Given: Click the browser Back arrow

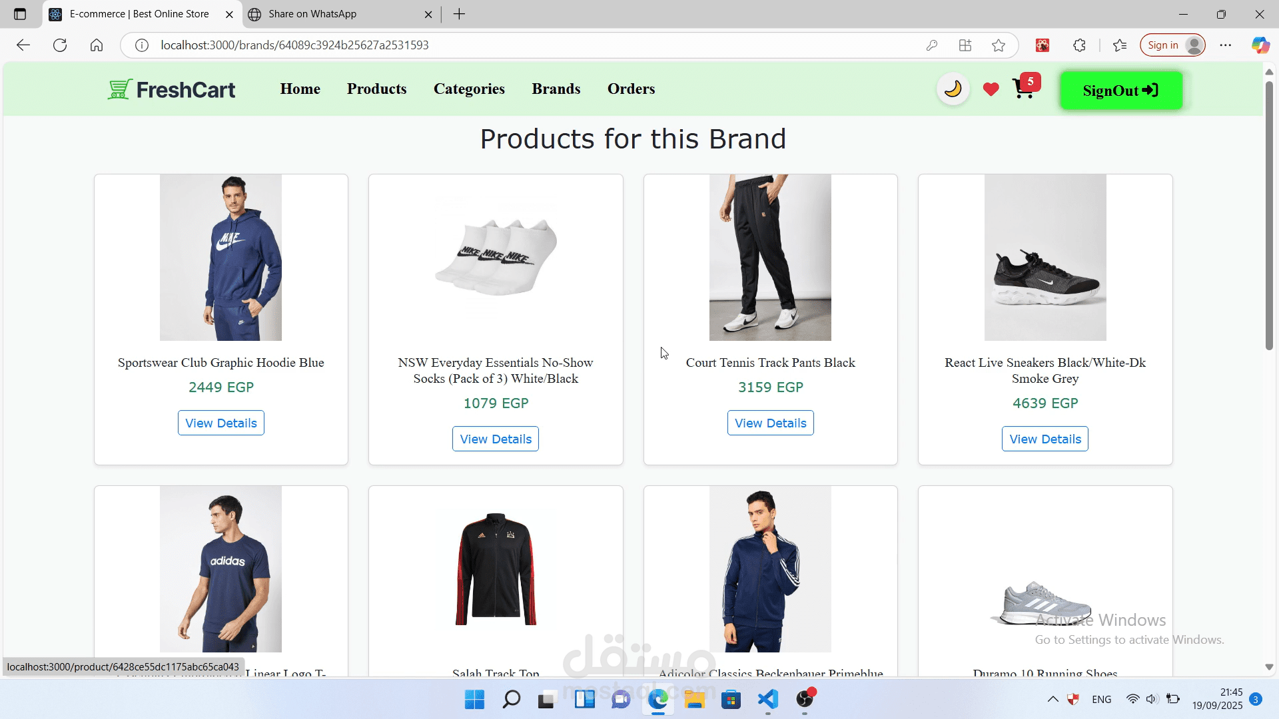Looking at the screenshot, I should click(23, 45).
